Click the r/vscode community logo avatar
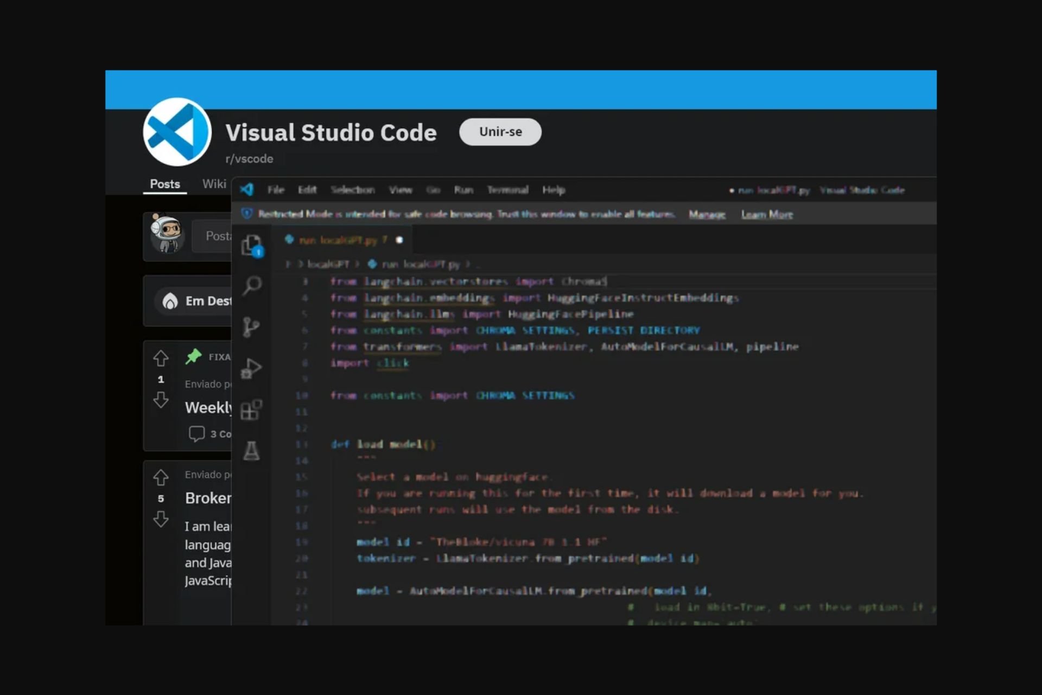This screenshot has width=1042, height=695. point(177,132)
